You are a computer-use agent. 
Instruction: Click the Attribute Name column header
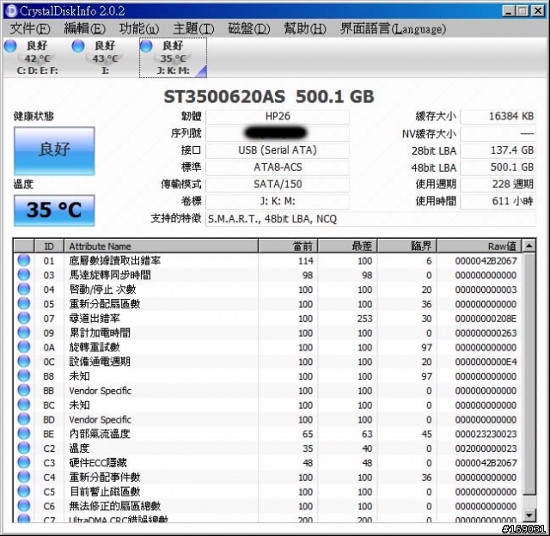(161, 246)
